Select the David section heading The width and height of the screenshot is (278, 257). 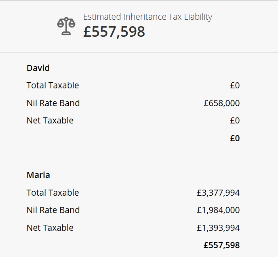[38, 68]
